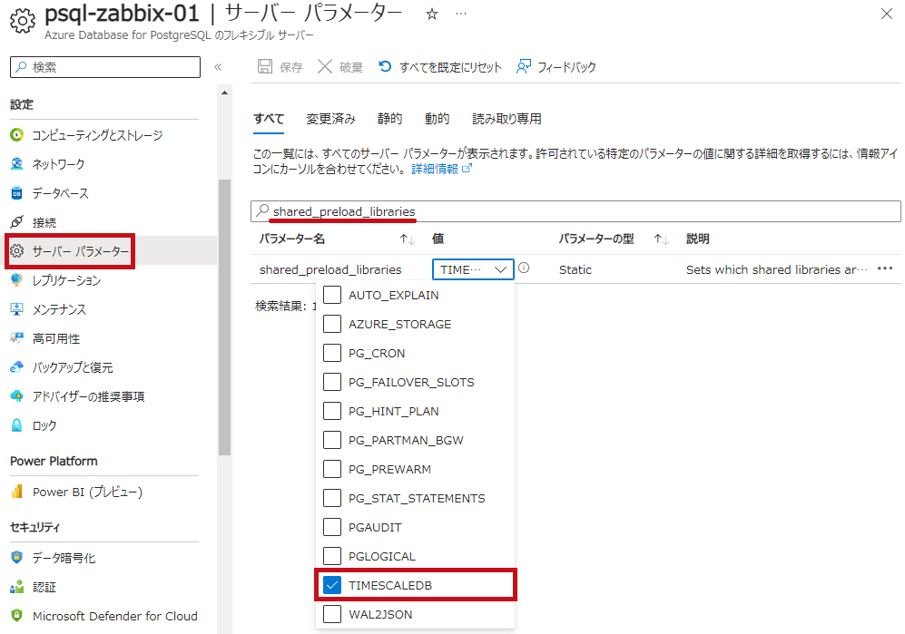Click the sidebar scroll up arrow

point(224,93)
